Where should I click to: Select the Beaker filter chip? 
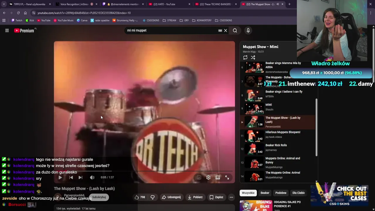point(265,193)
